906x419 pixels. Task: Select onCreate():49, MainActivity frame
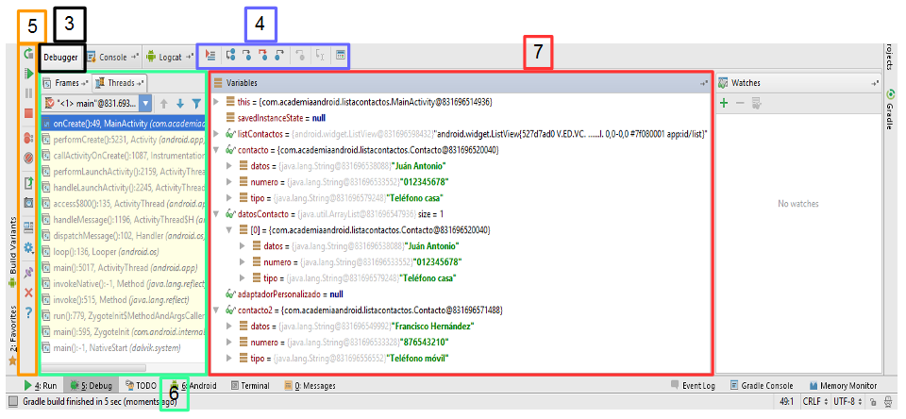coord(124,123)
